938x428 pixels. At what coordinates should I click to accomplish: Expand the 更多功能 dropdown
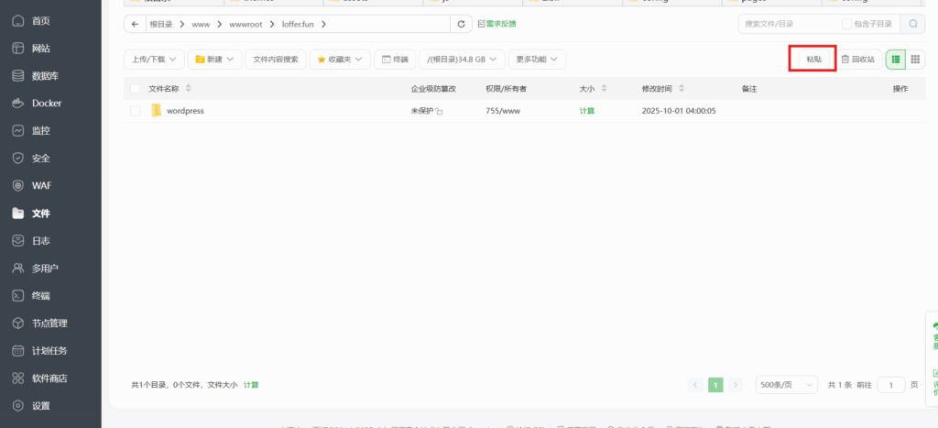537,60
